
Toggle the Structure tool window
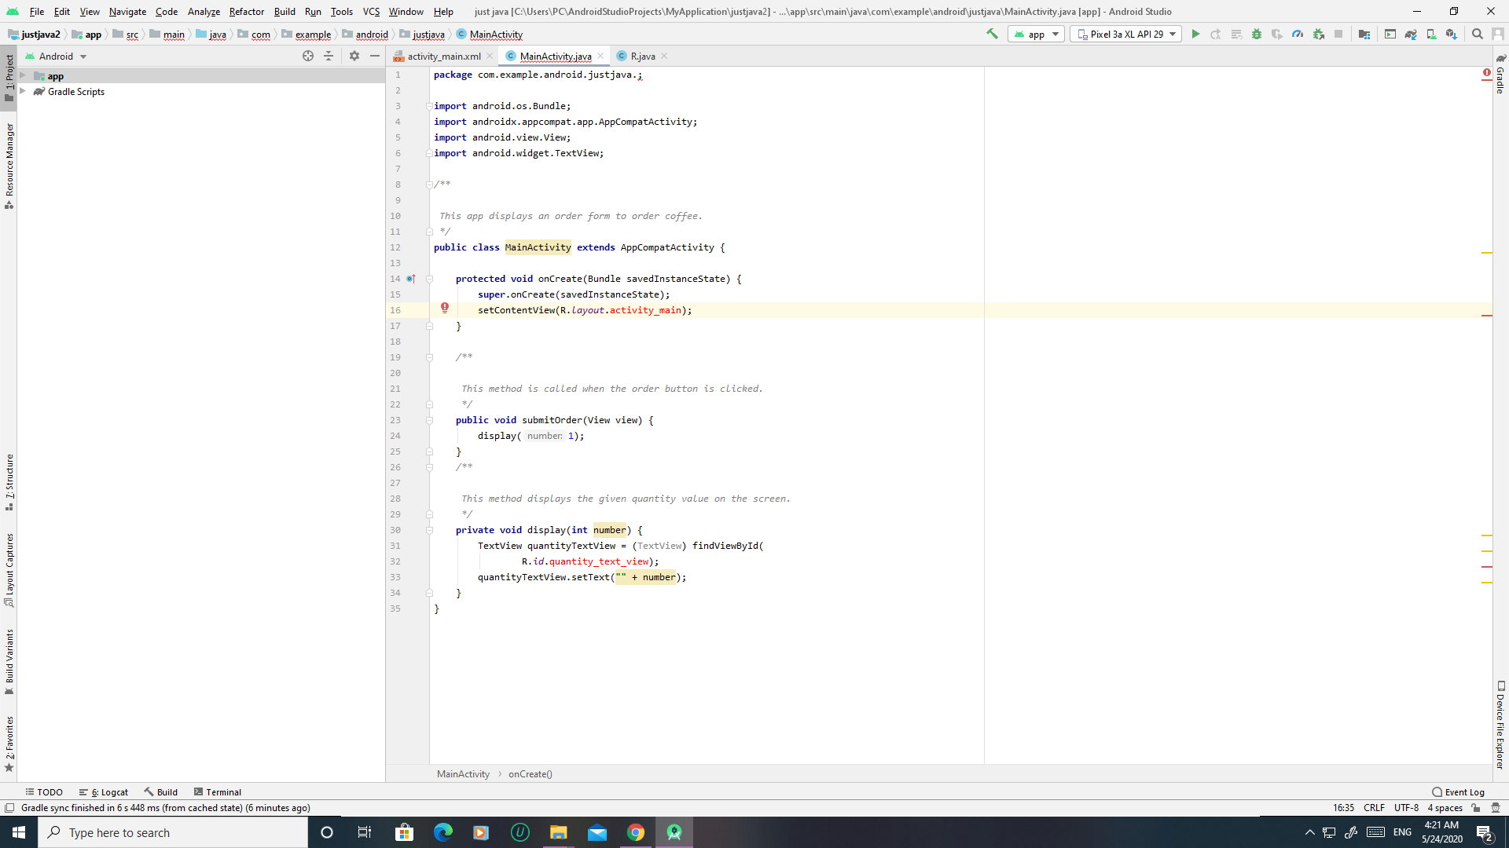coord(9,481)
